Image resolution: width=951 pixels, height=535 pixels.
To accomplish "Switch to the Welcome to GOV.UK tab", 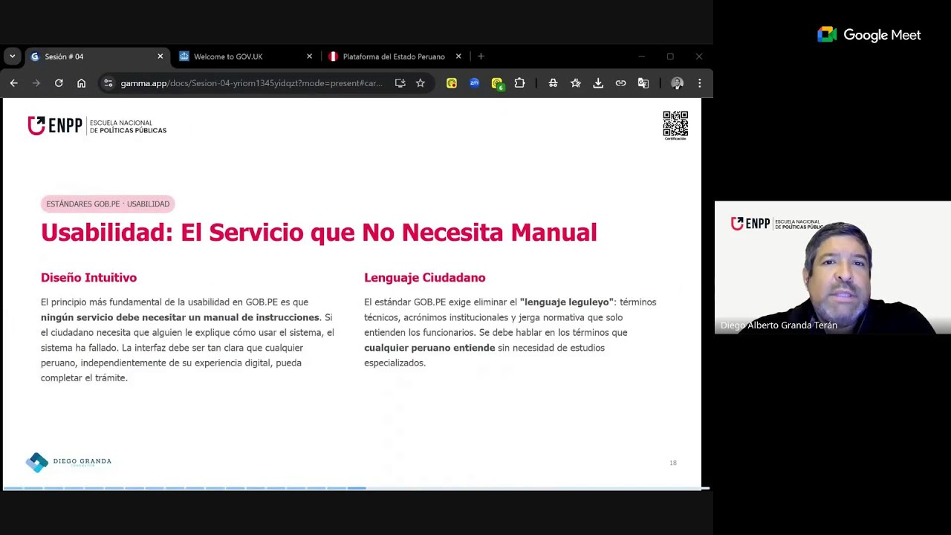I will 245,56.
